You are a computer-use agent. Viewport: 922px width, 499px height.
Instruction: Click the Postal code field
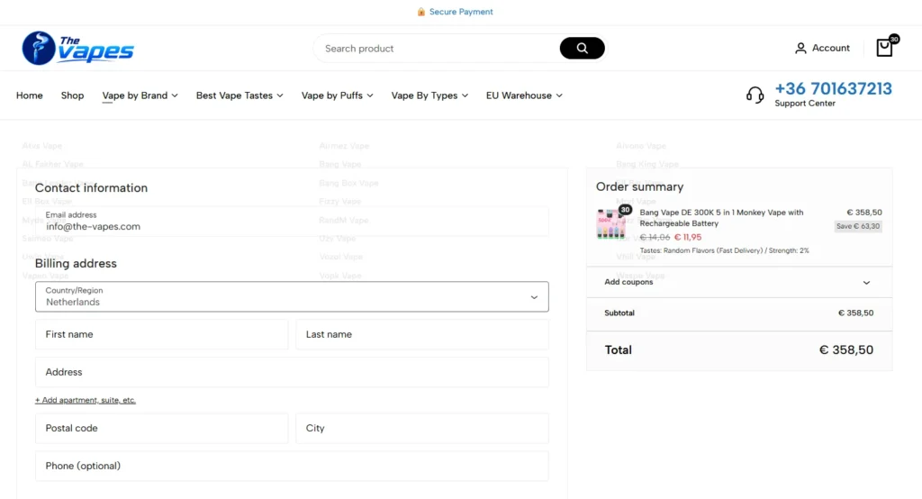tap(162, 429)
